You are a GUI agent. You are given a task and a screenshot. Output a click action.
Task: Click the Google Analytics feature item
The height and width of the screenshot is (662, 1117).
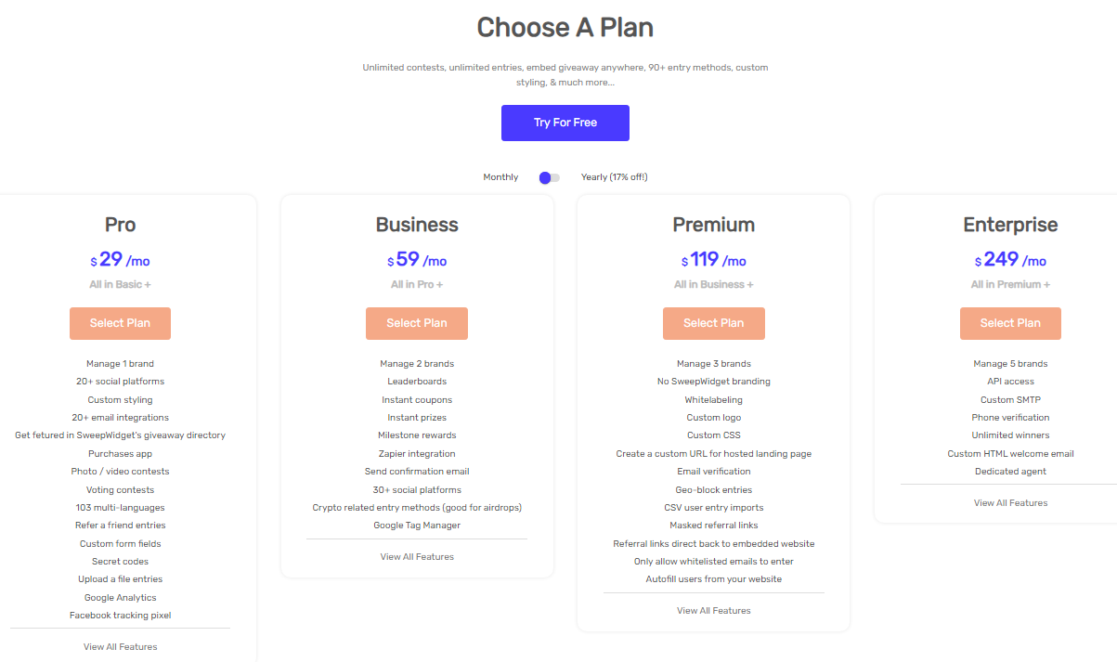pos(120,597)
